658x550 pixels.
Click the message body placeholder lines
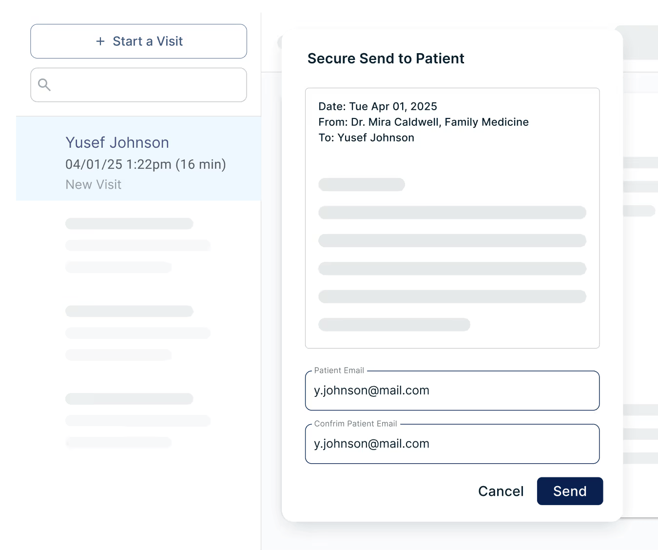pyautogui.click(x=452, y=255)
